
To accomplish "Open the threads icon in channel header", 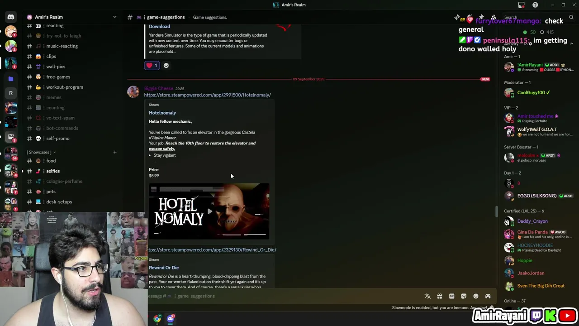I will (457, 17).
